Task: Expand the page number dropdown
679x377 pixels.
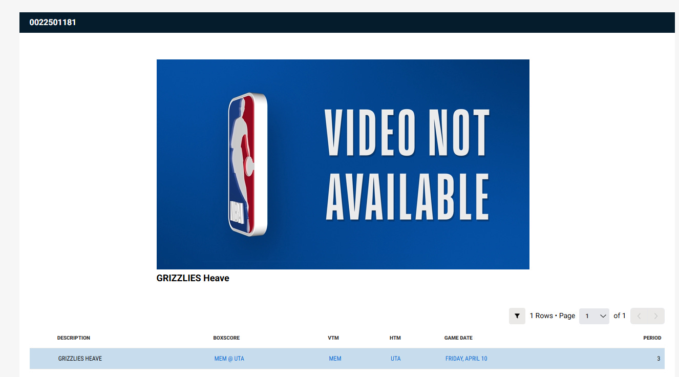Action: point(594,316)
